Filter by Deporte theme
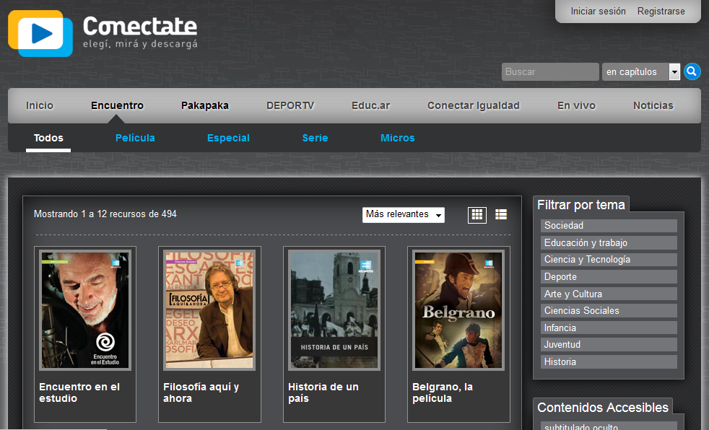This screenshot has height=430, width=709. click(609, 276)
